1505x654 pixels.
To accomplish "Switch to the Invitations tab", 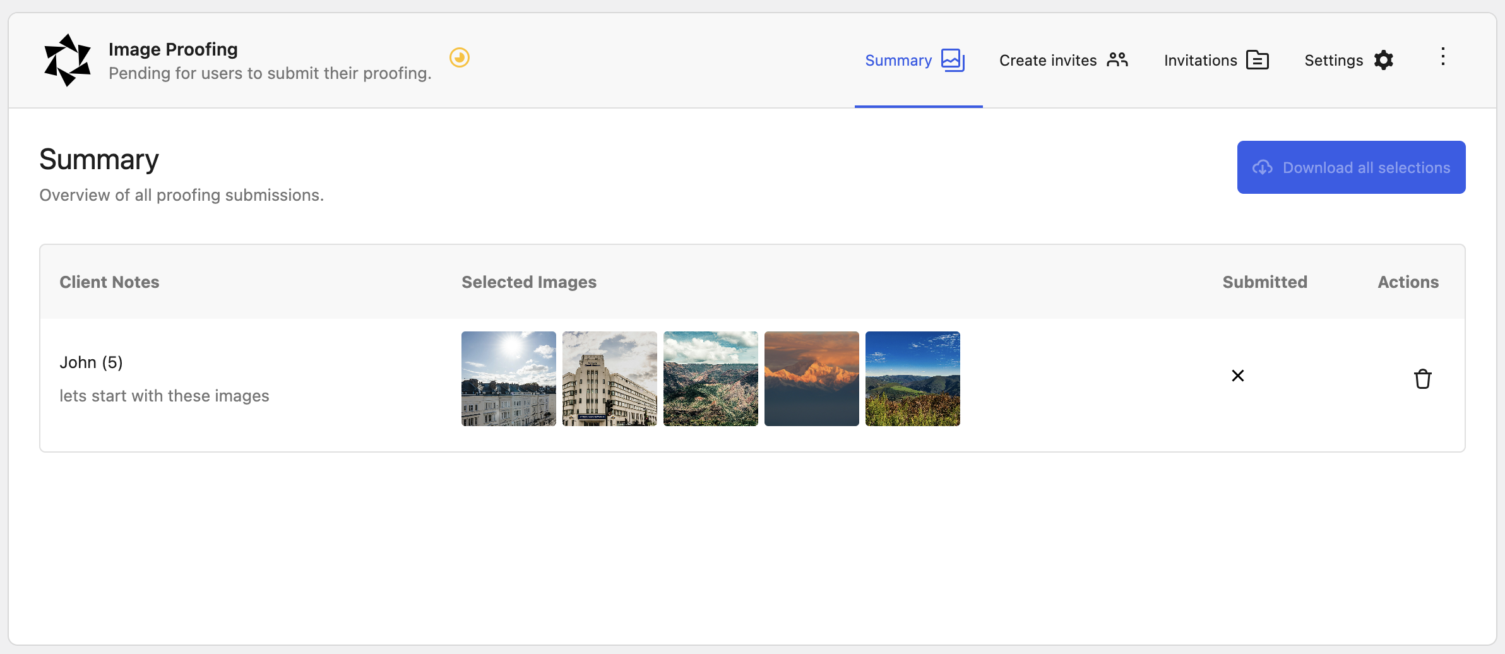I will (1199, 60).
